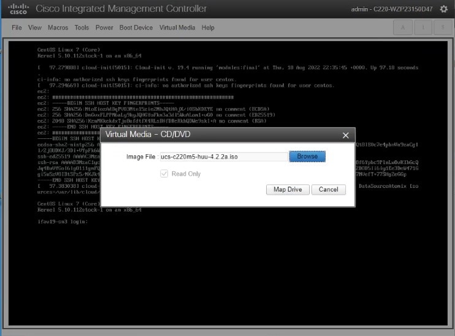This screenshot has height=336, width=455.
Task: Click the 'S' indicator button in the toolbar
Action: pos(443,28)
